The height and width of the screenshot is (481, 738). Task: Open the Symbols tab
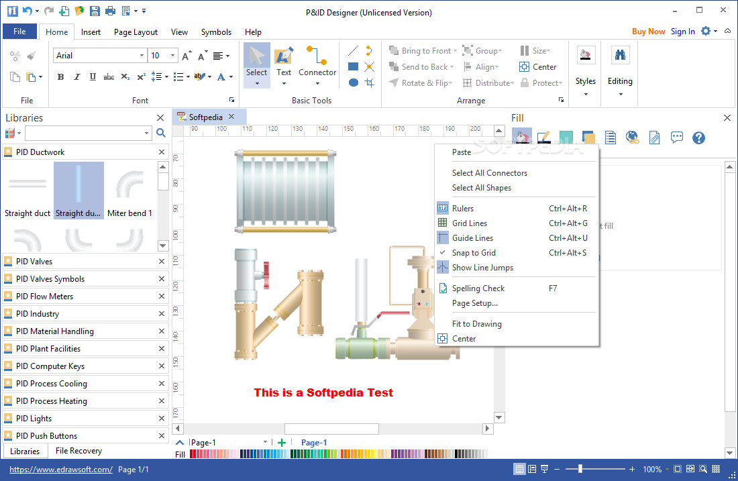(216, 32)
